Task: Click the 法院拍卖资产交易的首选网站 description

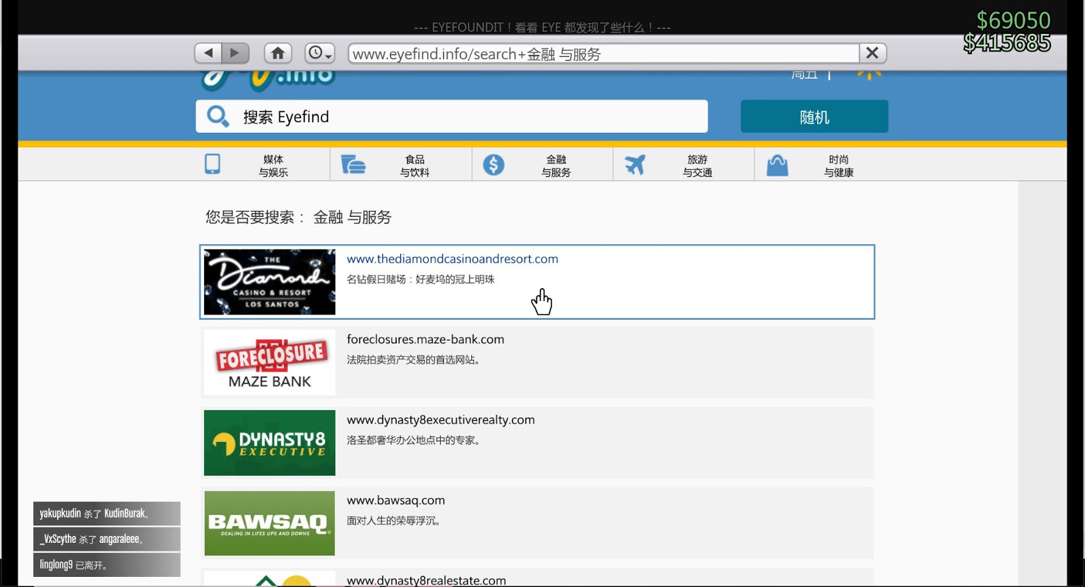Action: point(414,360)
